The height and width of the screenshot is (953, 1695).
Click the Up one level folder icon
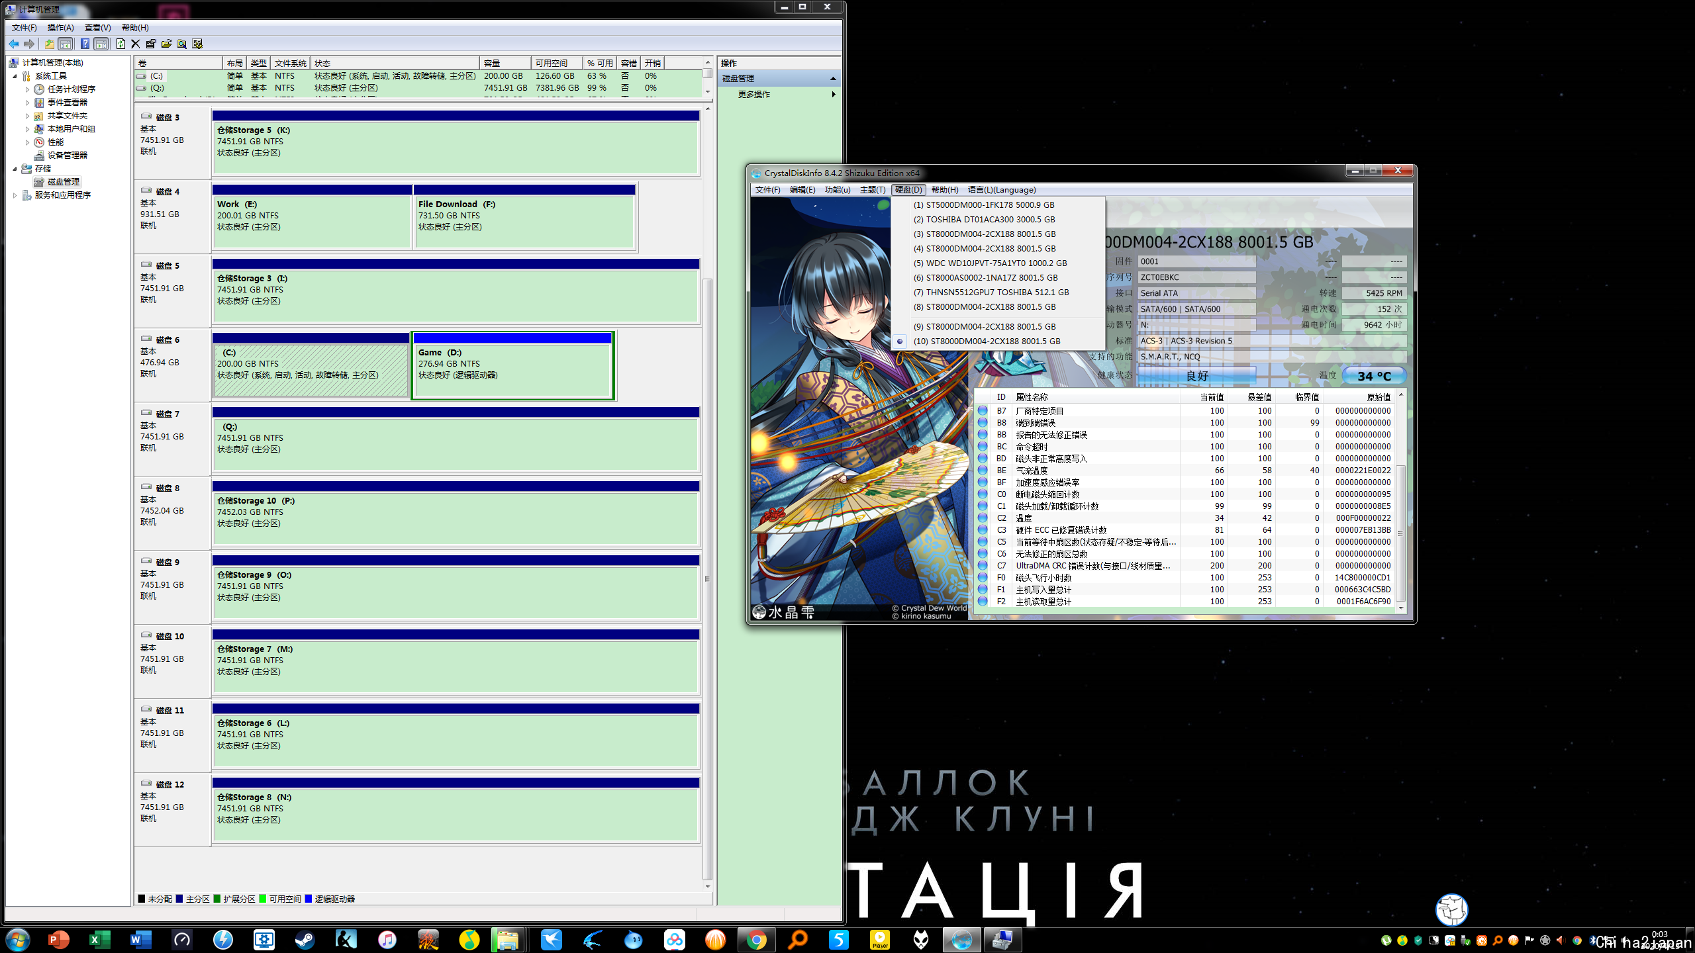[x=49, y=44]
